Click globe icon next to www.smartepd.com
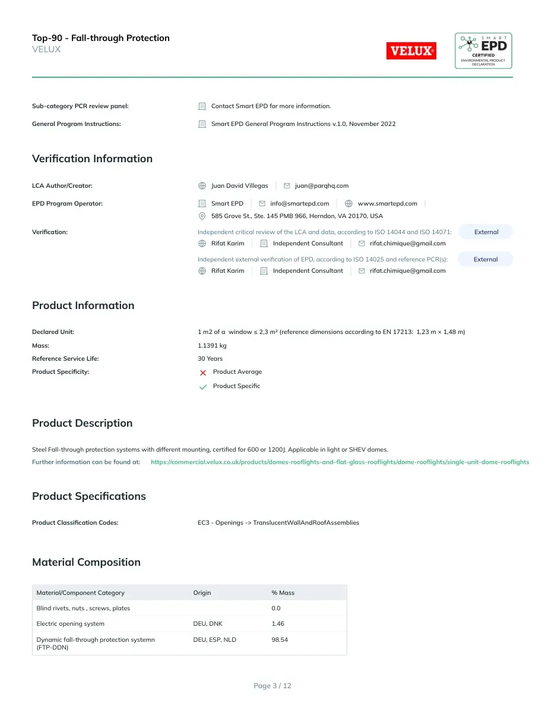This screenshot has width=545, height=706. click(x=348, y=203)
